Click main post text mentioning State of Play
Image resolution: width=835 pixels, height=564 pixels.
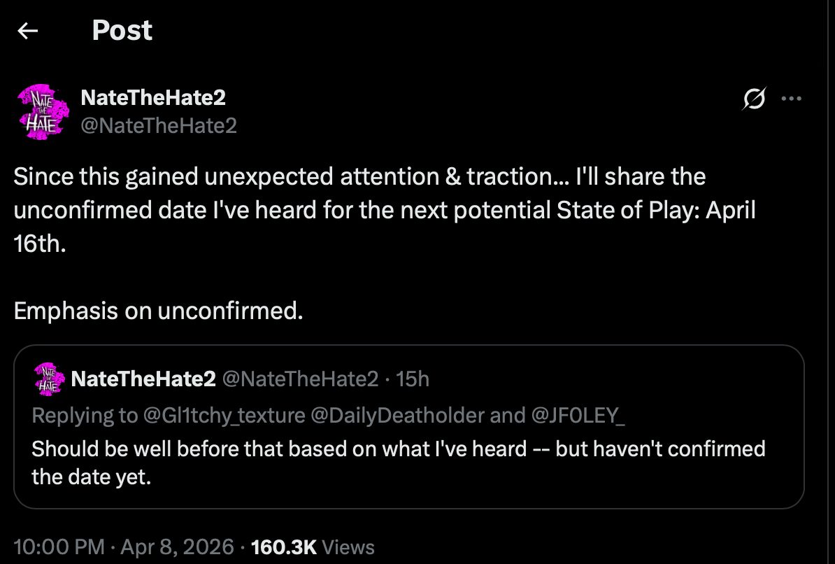(384, 211)
